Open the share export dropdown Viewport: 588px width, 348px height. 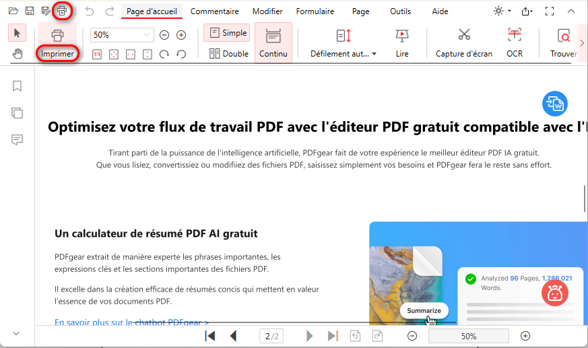point(527,11)
